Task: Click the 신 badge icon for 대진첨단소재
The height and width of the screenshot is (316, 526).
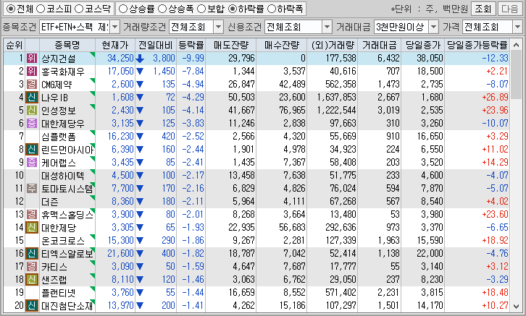Action: (x=32, y=305)
